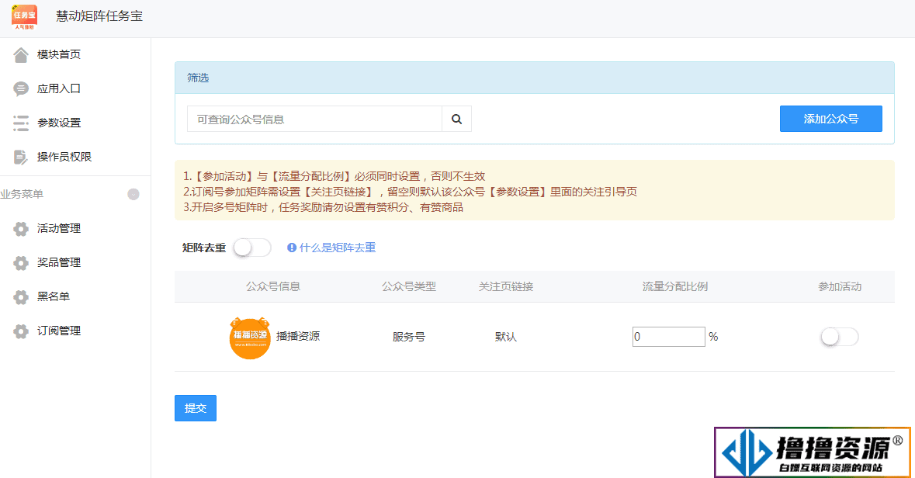Click the 添加公众号 button
Viewport: 915px width, 478px height.
tap(831, 119)
